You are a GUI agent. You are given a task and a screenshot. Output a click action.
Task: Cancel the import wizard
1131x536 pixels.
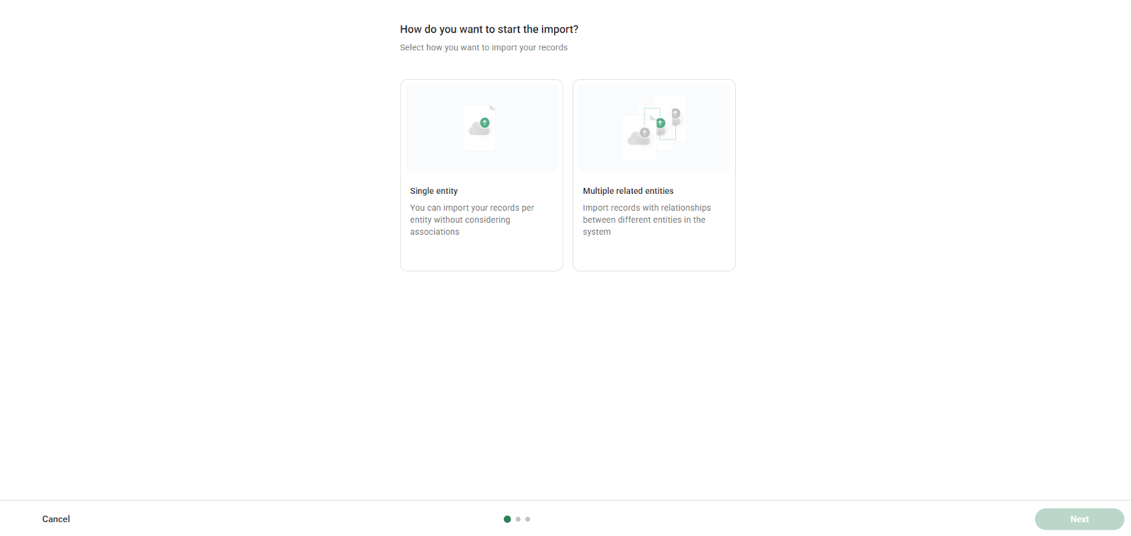56,519
